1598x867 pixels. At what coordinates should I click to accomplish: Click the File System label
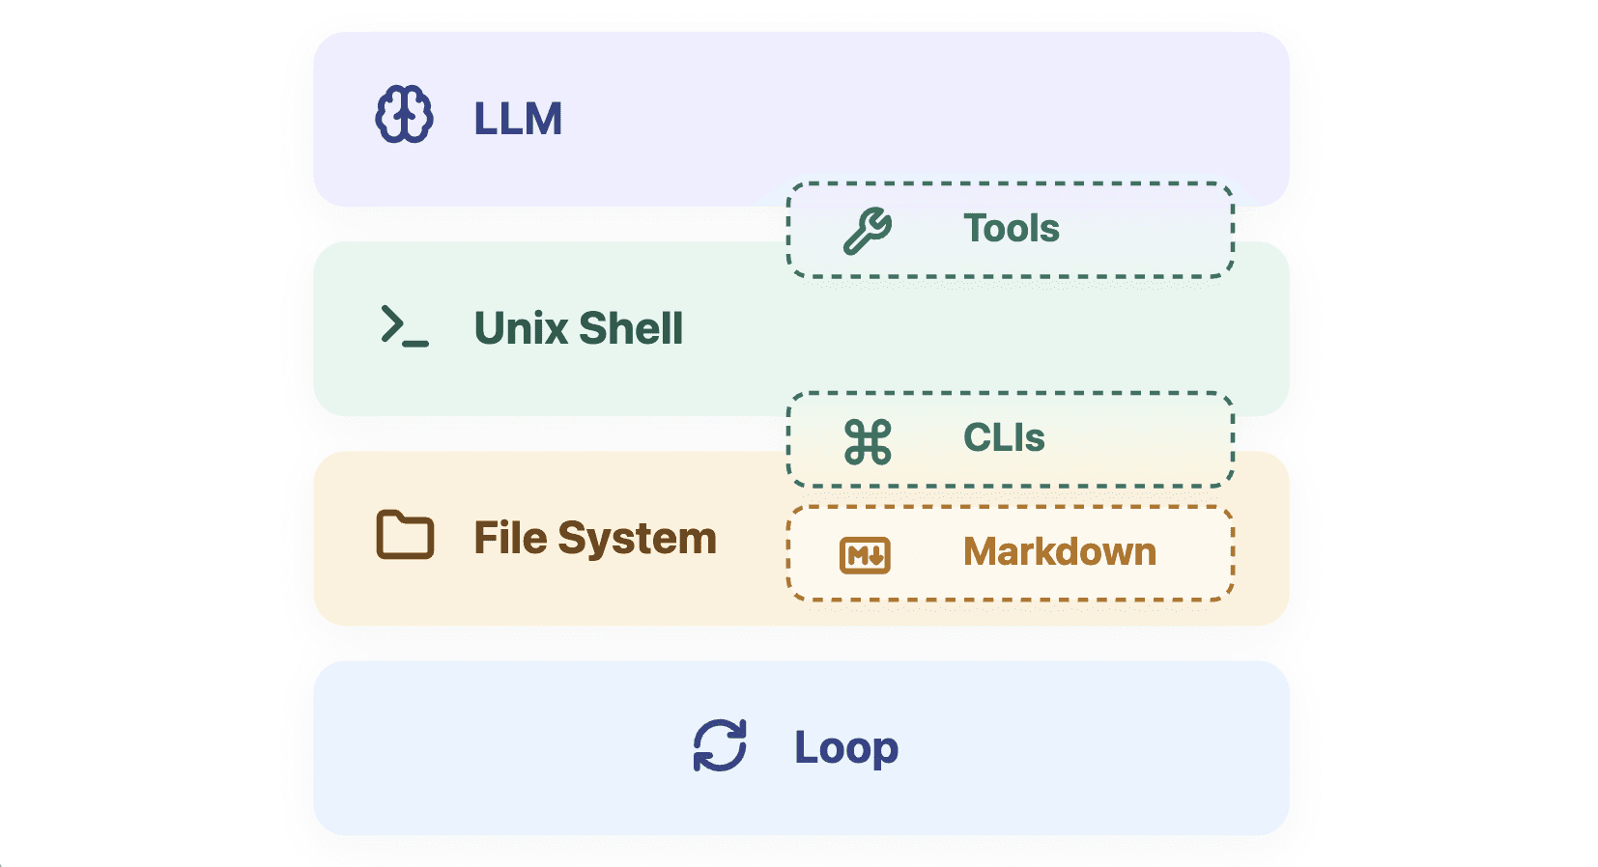(595, 538)
